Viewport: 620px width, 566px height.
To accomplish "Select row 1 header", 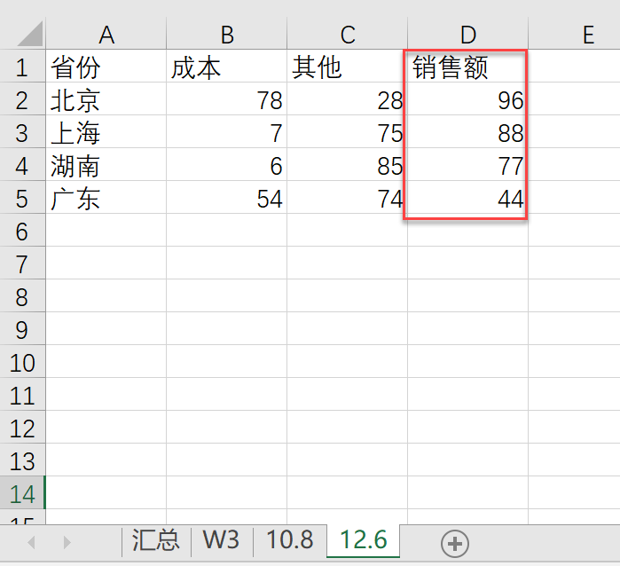I will pyautogui.click(x=22, y=67).
